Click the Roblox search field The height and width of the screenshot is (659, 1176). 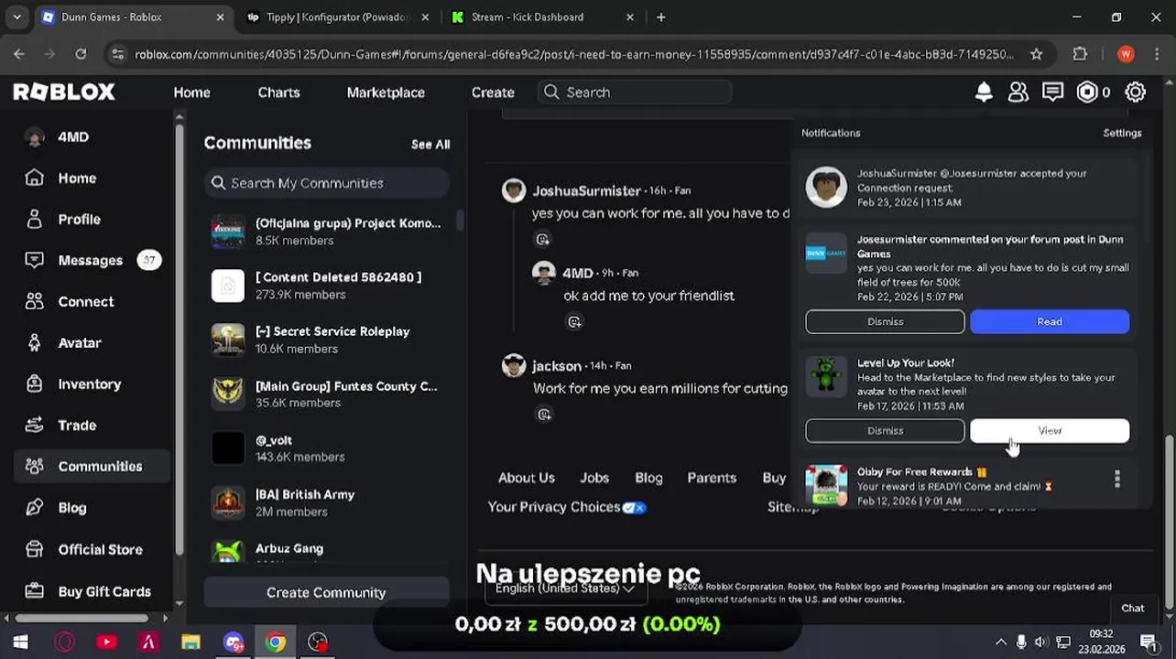[635, 92]
